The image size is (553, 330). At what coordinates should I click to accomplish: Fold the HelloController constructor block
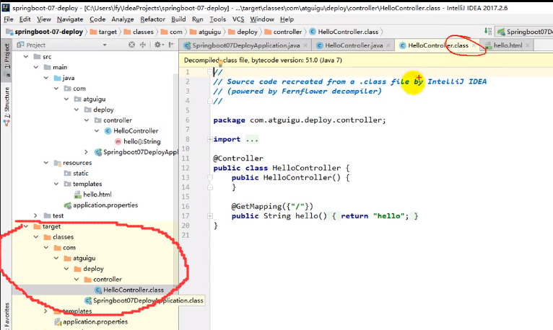(x=210, y=177)
